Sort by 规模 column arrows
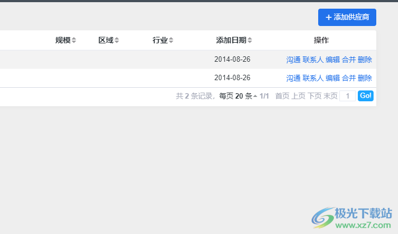The width and height of the screenshot is (398, 234). pos(74,40)
